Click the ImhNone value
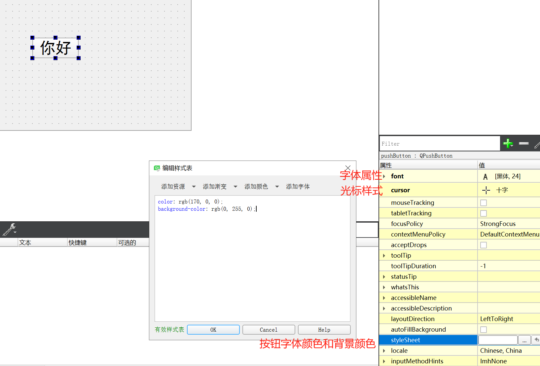 (x=493, y=361)
